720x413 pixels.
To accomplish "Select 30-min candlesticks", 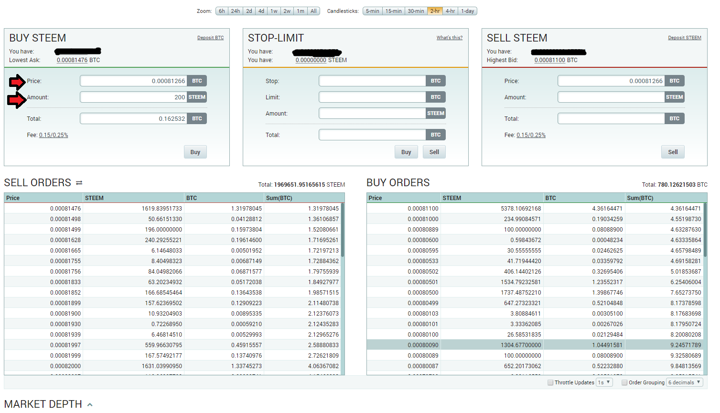I will coord(416,11).
